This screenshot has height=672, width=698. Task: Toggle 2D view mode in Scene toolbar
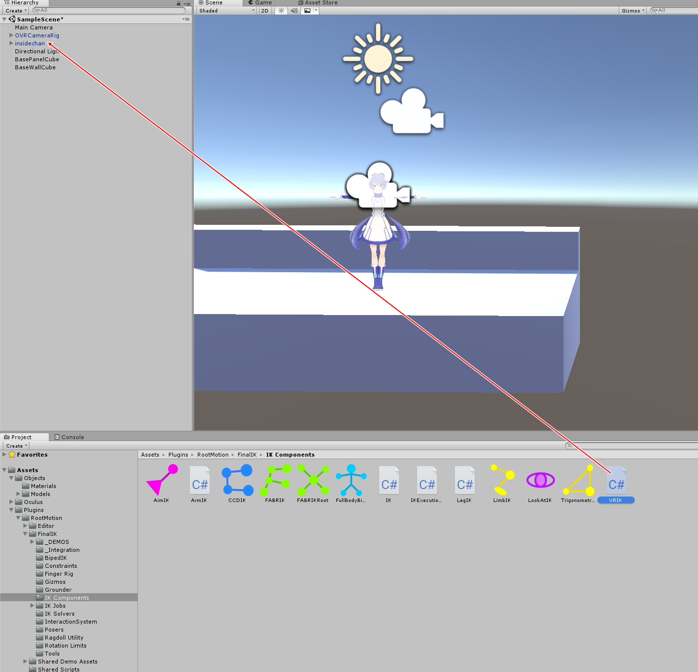[x=265, y=10]
